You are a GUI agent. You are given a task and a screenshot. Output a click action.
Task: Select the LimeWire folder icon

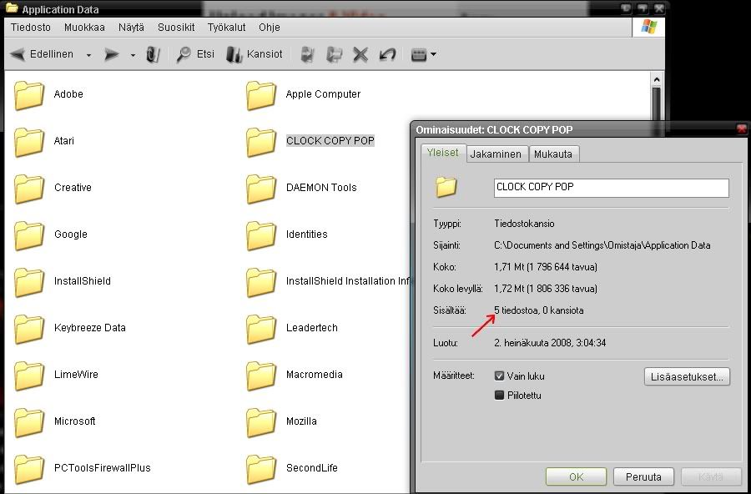click(28, 376)
